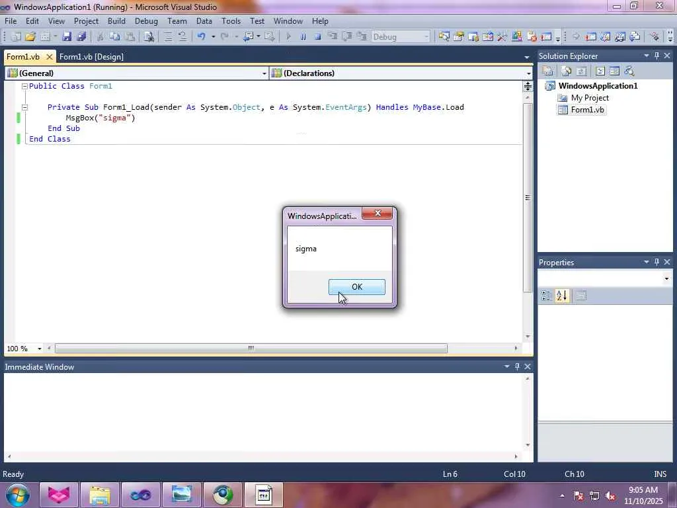
Task: Open the active documents tab list dropdown
Action: (527, 57)
